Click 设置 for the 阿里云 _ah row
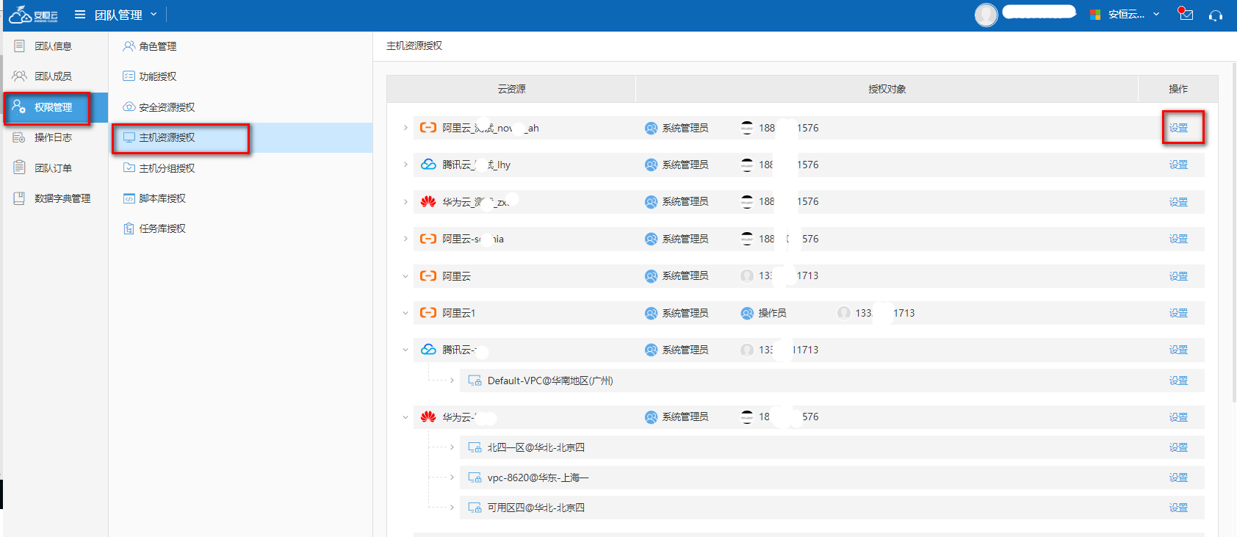 (x=1178, y=128)
